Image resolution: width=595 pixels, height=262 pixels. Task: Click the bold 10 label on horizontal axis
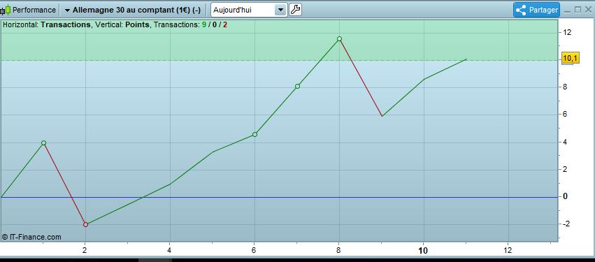423,251
